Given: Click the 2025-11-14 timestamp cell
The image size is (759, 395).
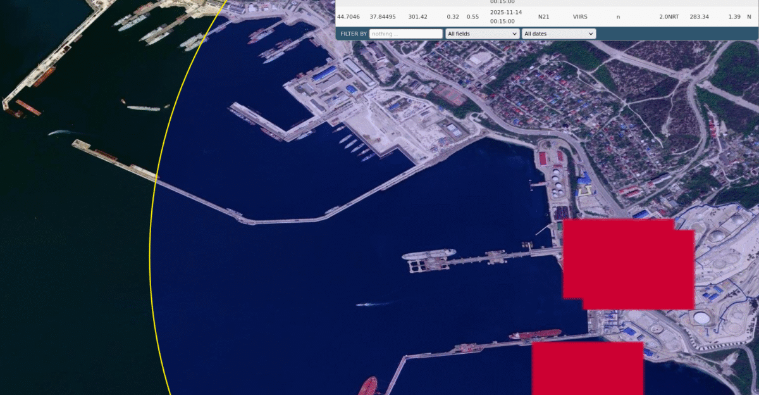Looking at the screenshot, I should coord(506,16).
